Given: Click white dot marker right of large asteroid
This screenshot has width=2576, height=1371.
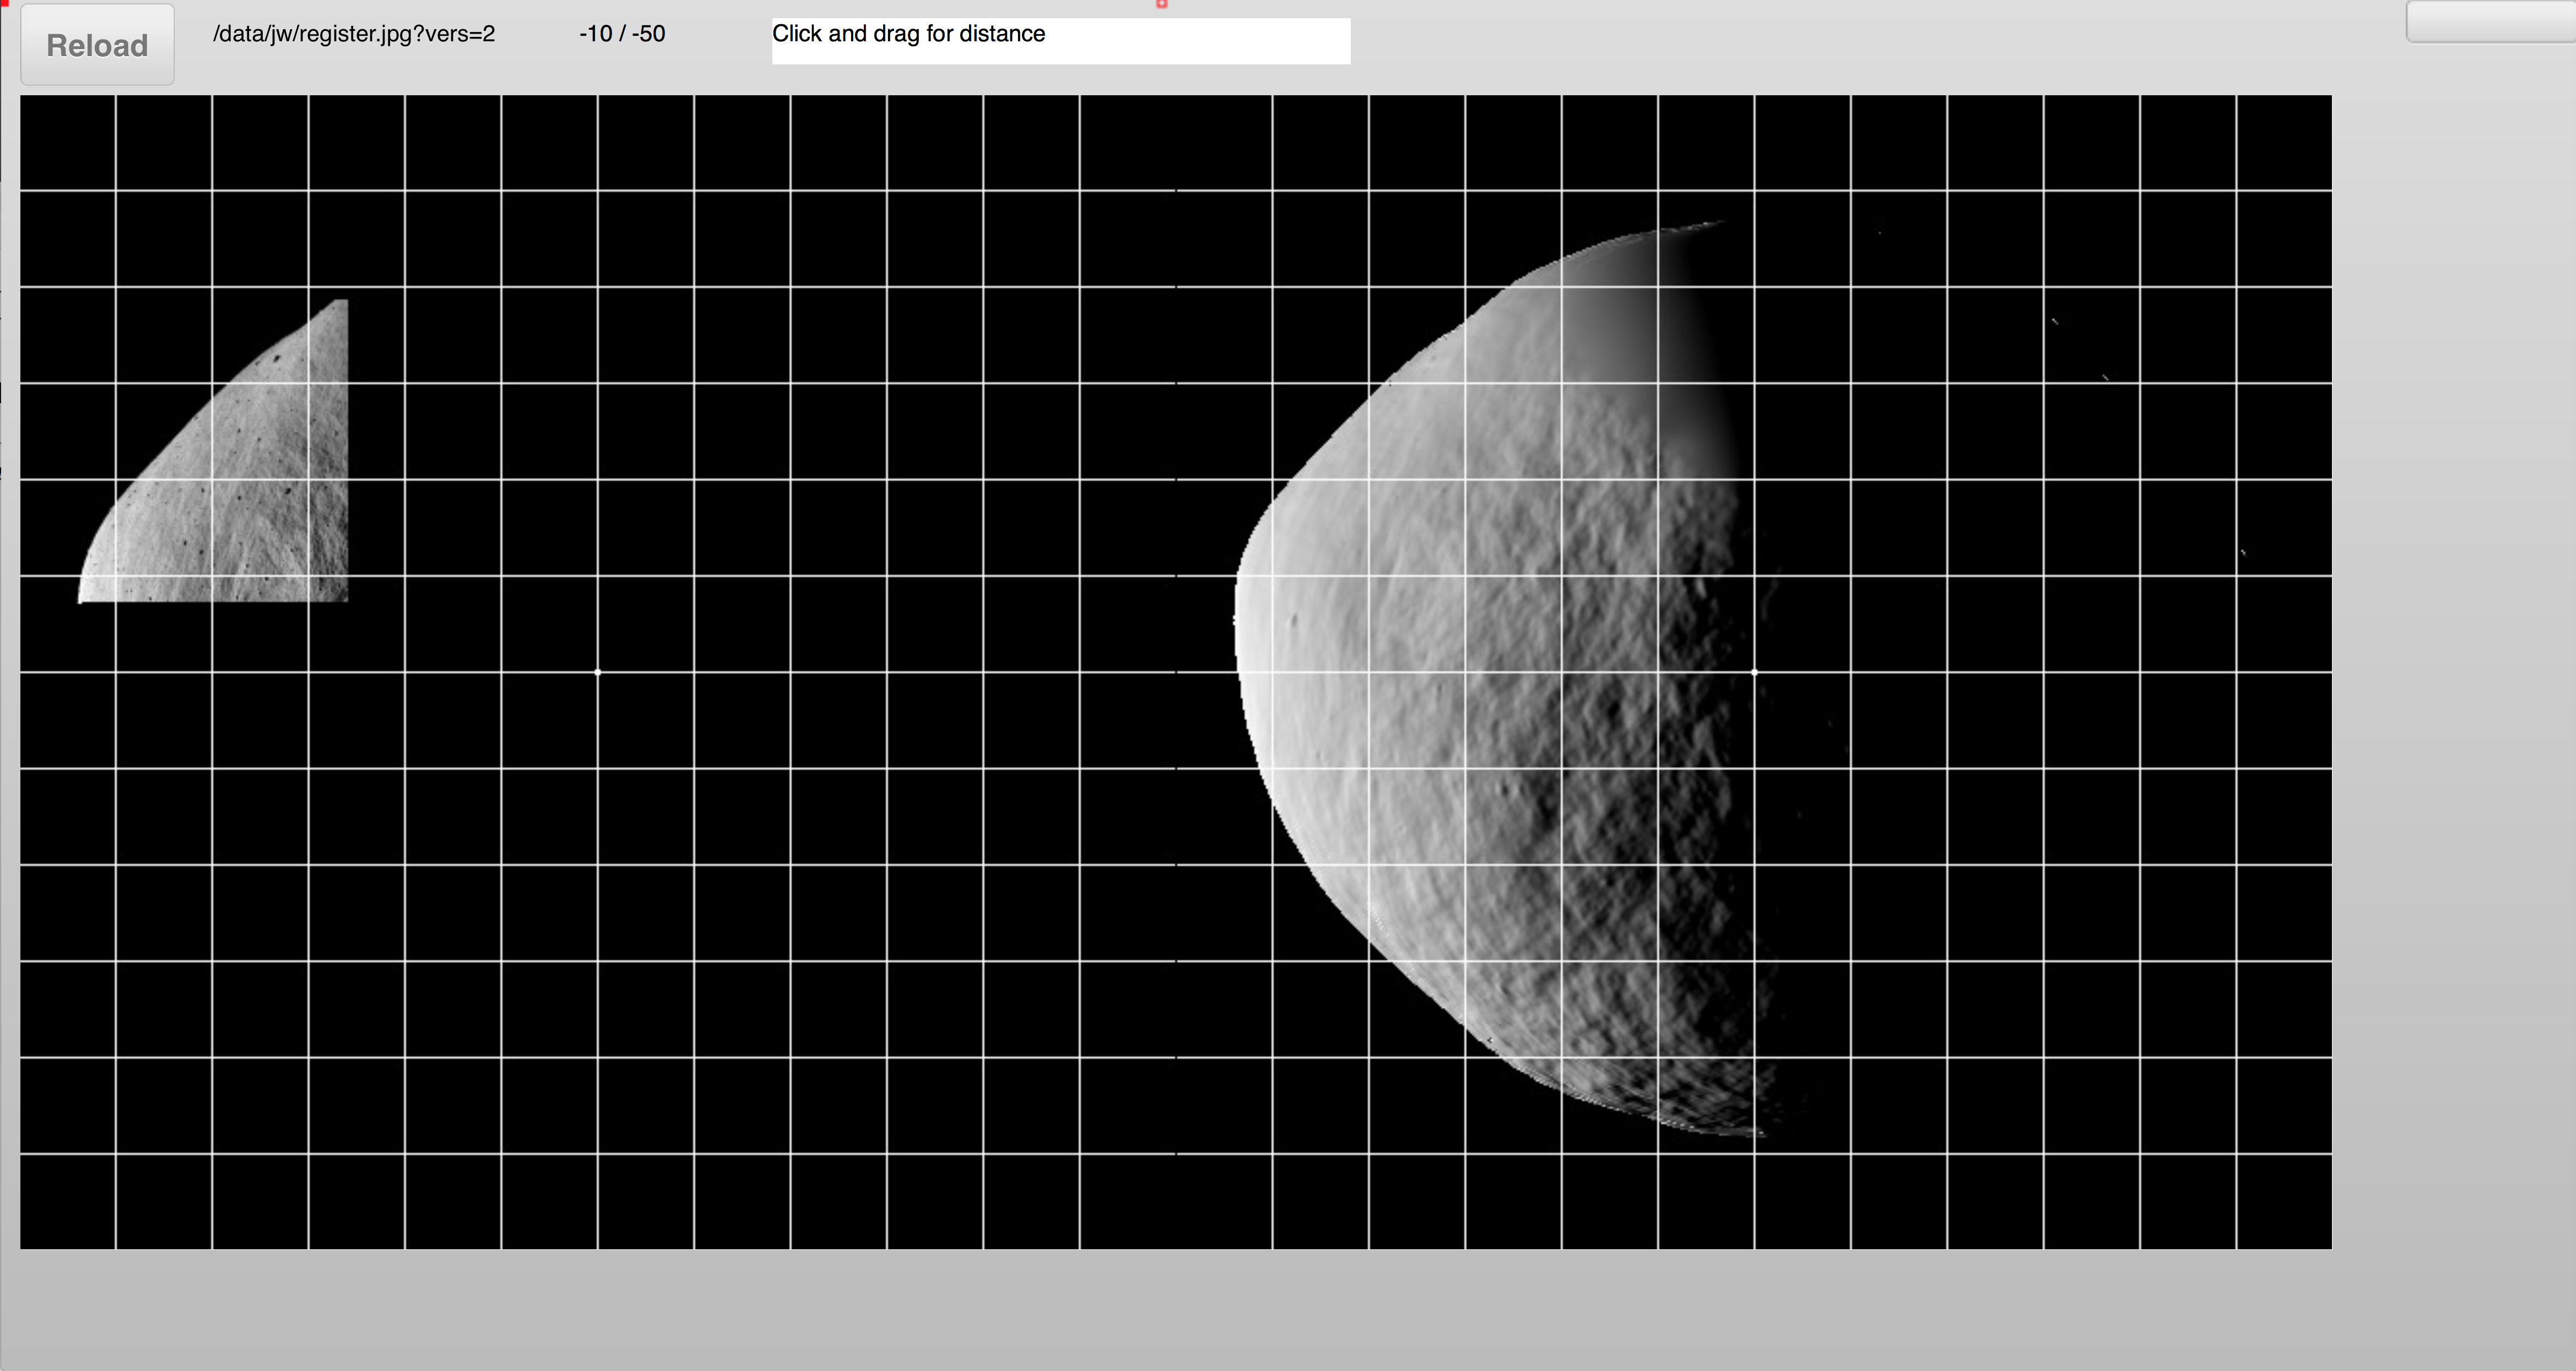Looking at the screenshot, I should 1755,672.
